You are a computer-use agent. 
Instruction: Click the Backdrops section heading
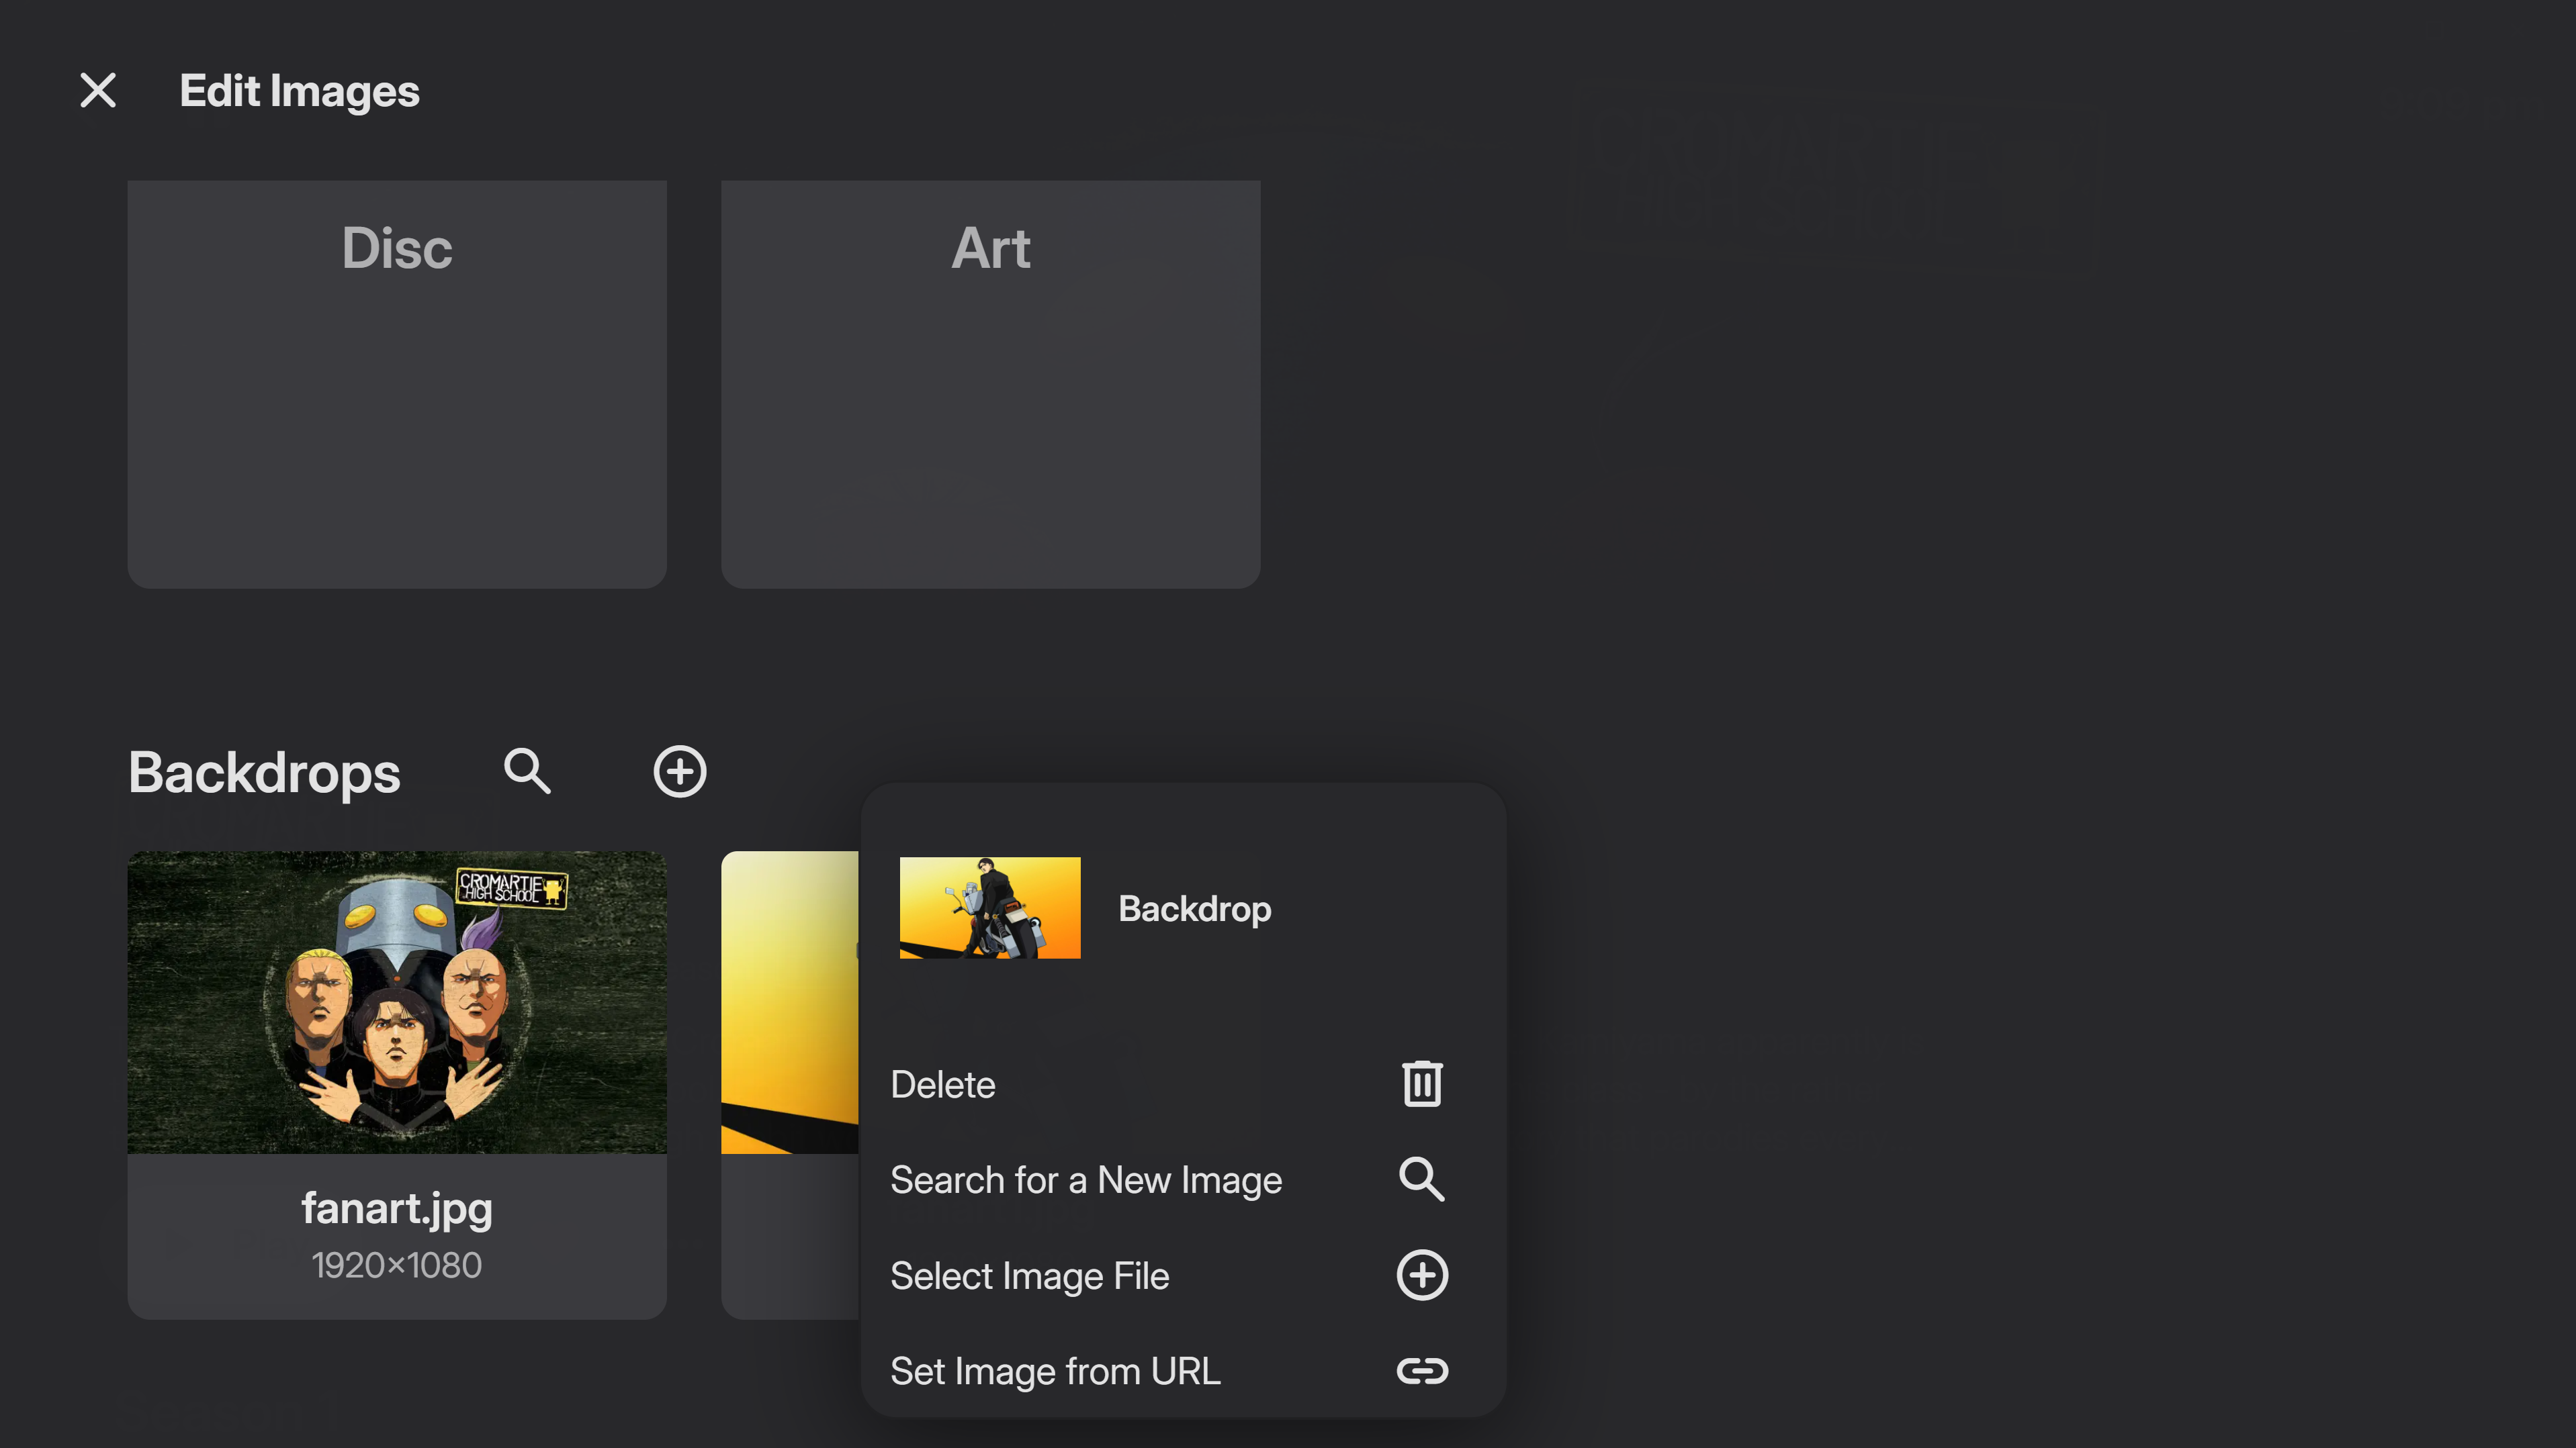coord(264,773)
